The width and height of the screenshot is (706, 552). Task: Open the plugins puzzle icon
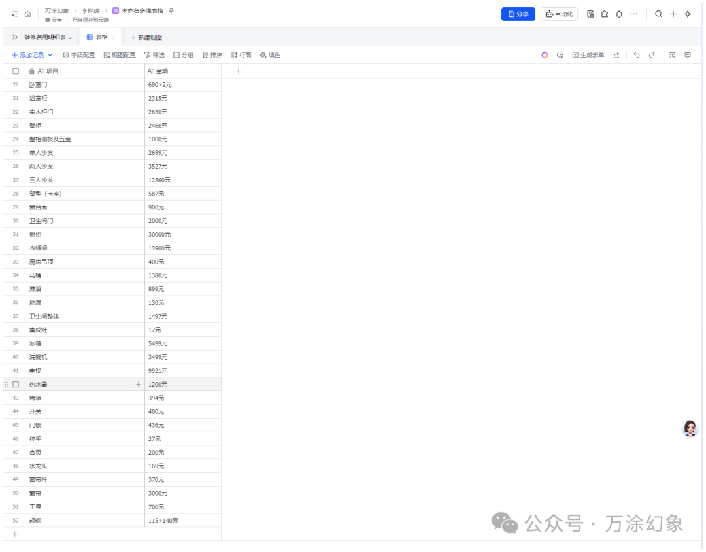coord(605,14)
